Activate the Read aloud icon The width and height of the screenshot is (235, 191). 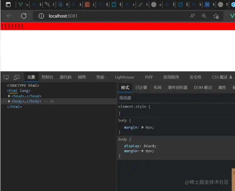tap(193, 16)
